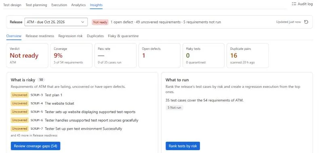The width and height of the screenshot is (319, 153).
Task: Click the 'scanned 20 h ago' text
Action: pyautogui.click(x=242, y=62)
